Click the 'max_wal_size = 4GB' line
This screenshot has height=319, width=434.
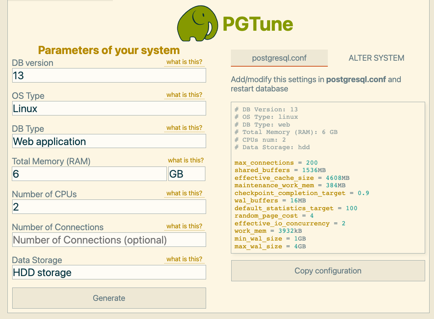pyautogui.click(x=270, y=246)
